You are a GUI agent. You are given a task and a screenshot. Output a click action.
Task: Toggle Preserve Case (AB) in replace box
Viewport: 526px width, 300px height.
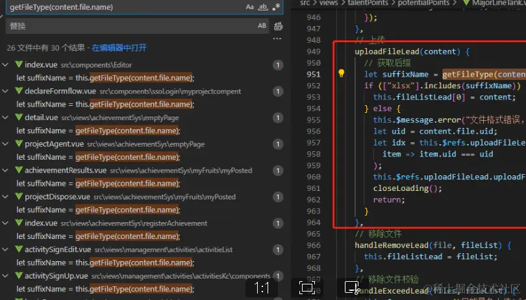point(262,26)
